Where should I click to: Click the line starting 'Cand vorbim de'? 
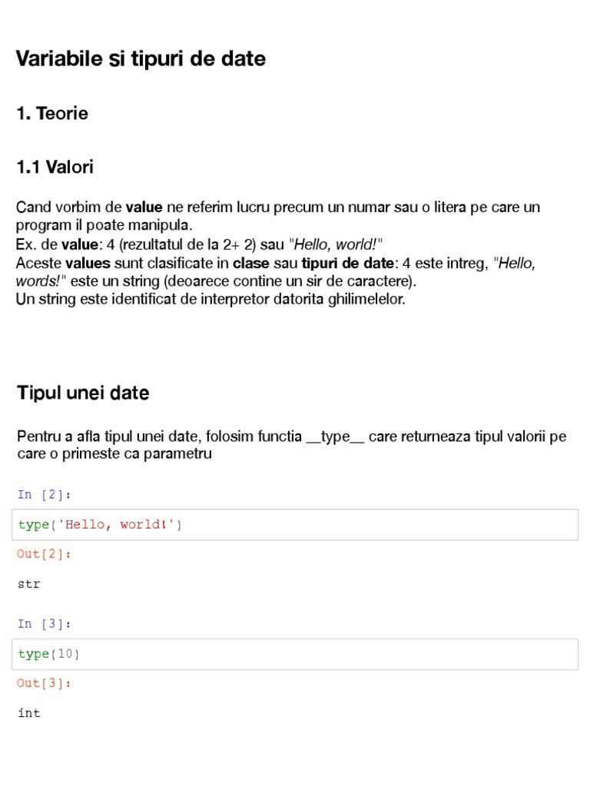tap(278, 208)
